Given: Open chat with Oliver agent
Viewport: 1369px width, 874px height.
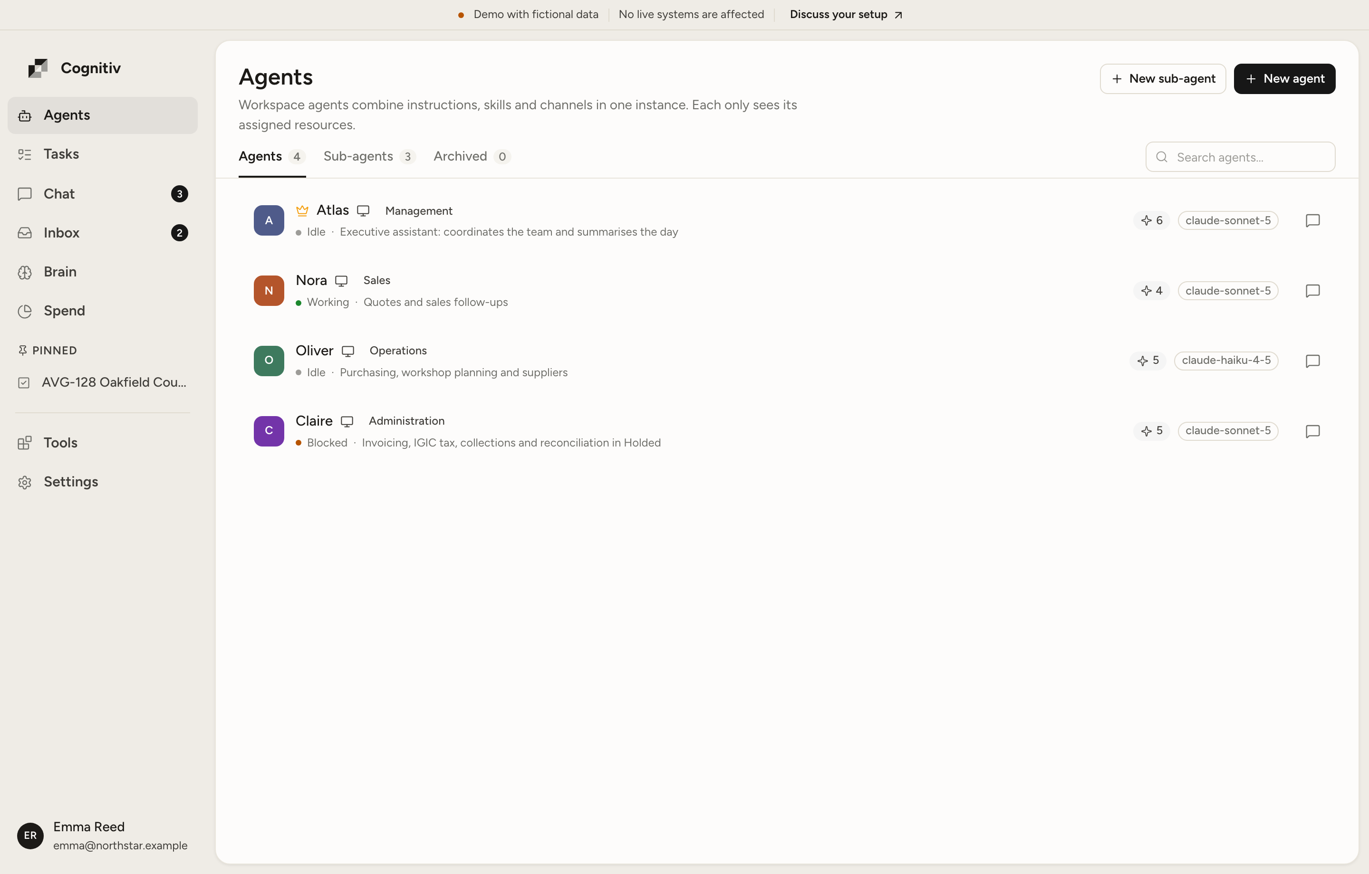Looking at the screenshot, I should (x=1312, y=361).
